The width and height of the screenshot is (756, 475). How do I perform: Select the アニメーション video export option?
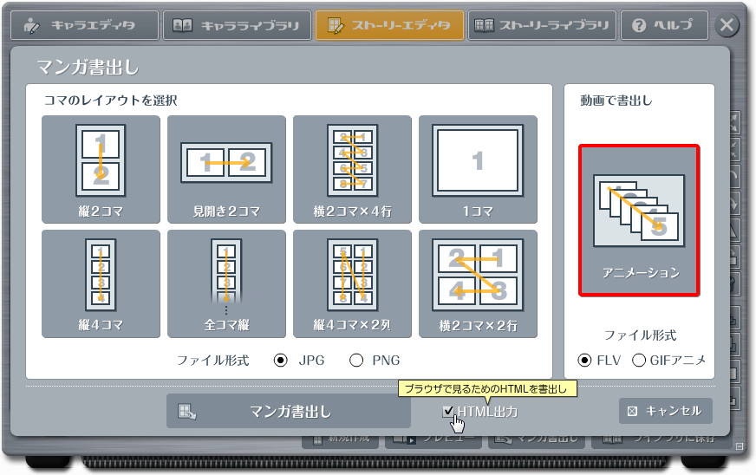point(639,220)
